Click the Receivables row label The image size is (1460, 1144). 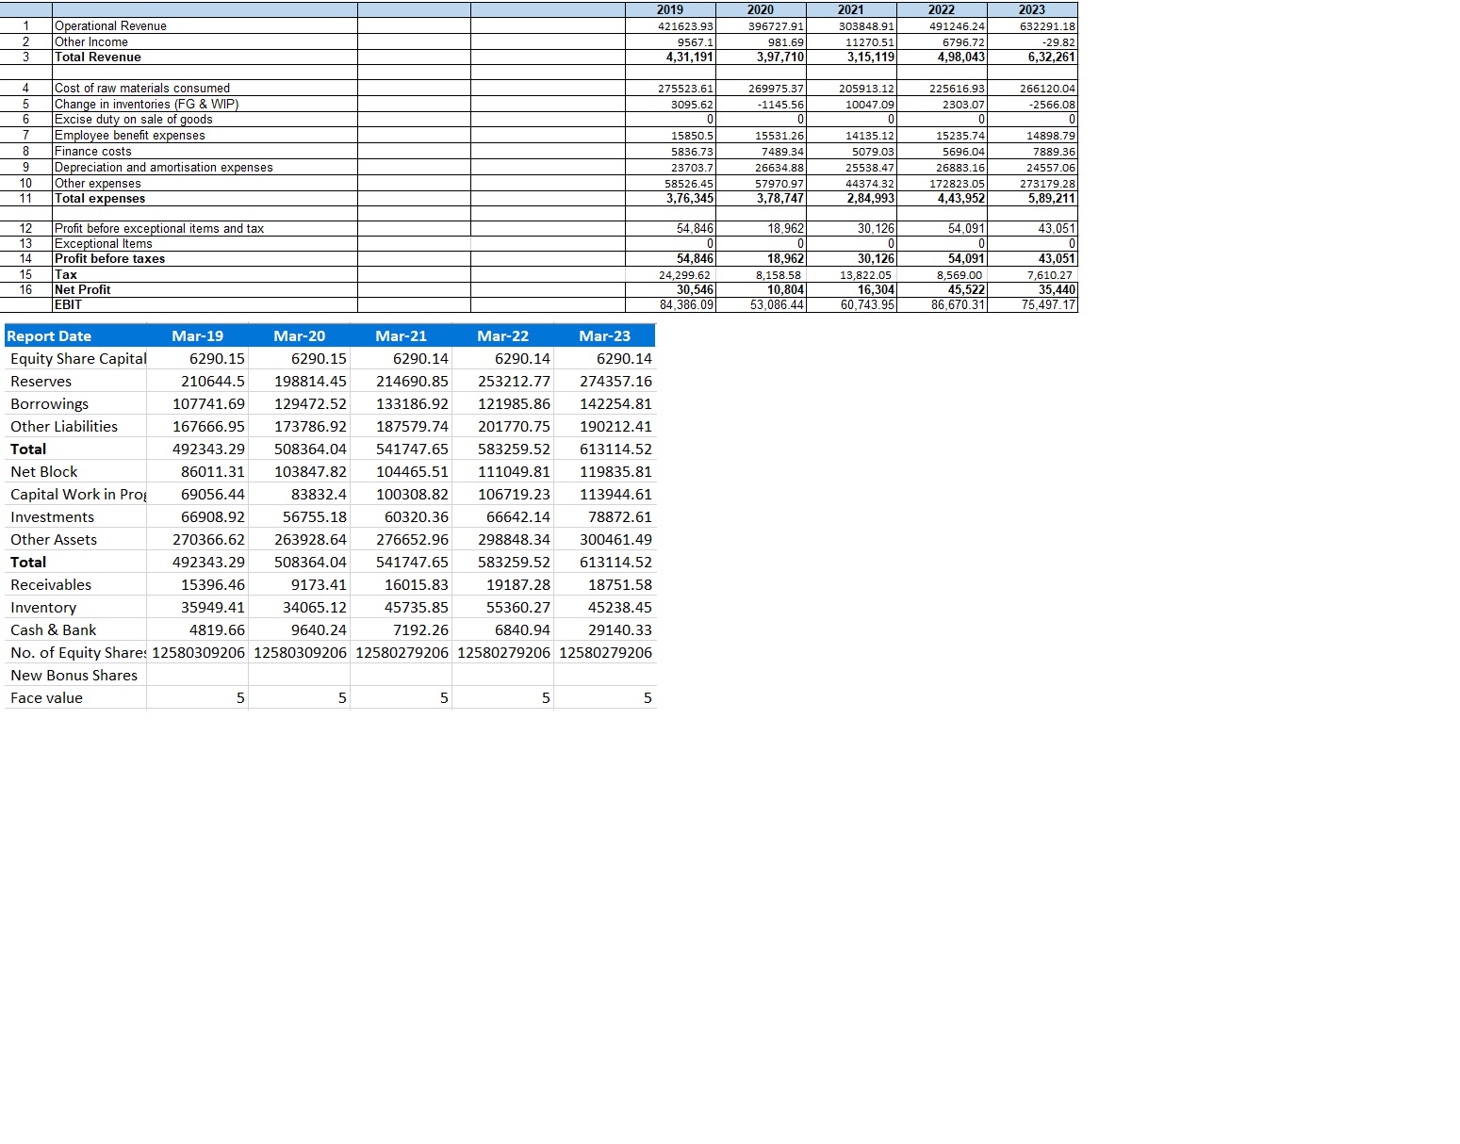coord(51,584)
